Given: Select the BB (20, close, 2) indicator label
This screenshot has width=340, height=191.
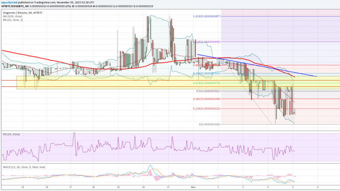Looking at the screenshot, I should click(x=13, y=20).
